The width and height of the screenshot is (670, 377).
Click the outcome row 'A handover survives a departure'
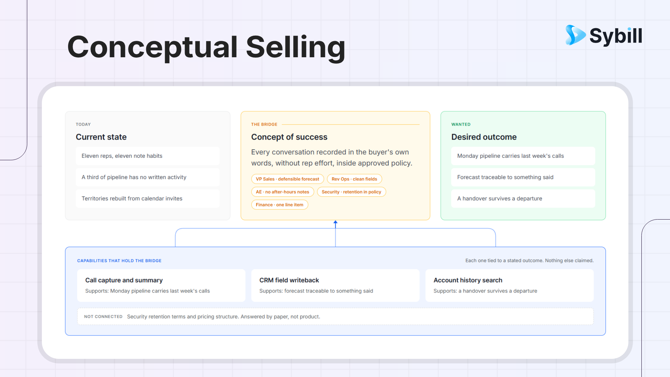coord(523,199)
